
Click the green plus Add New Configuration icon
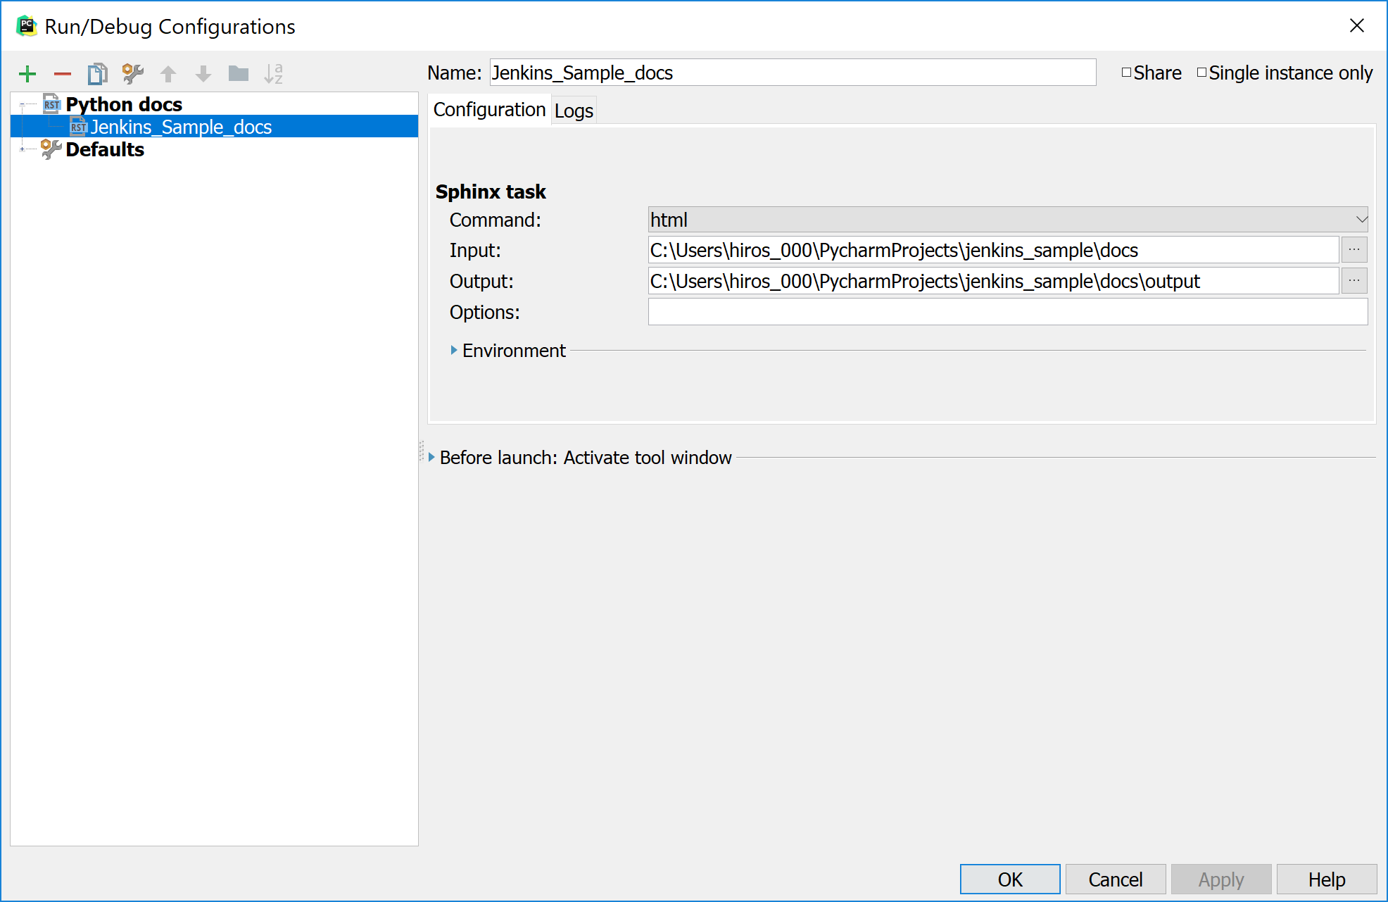tap(27, 73)
